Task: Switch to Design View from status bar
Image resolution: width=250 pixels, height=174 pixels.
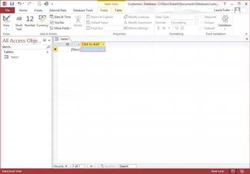Action: pos(242,171)
